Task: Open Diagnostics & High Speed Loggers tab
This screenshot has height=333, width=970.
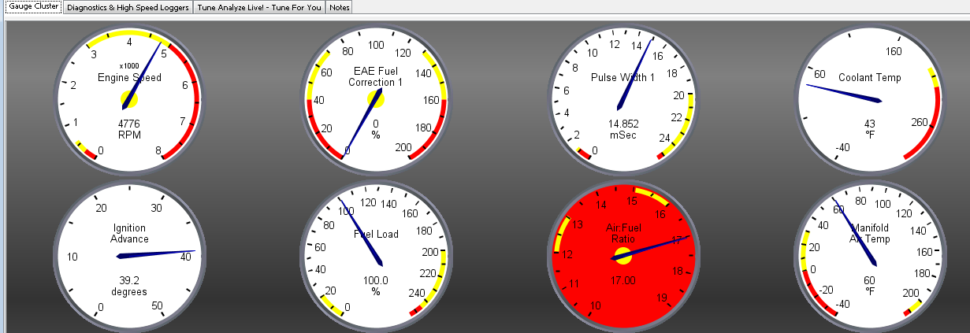Action: [128, 8]
